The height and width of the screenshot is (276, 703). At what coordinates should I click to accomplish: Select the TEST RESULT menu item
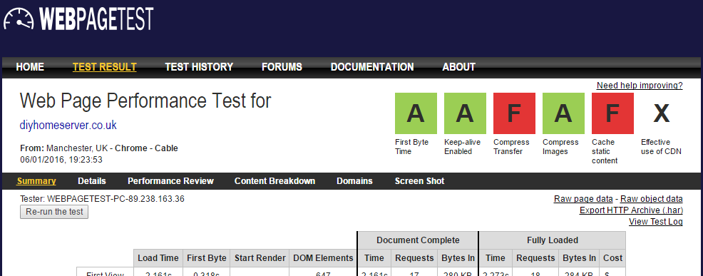pos(105,67)
